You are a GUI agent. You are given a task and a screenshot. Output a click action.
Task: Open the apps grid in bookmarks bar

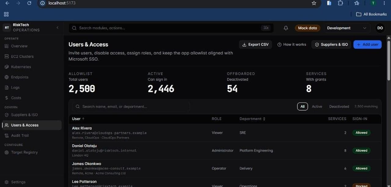(x=6, y=14)
